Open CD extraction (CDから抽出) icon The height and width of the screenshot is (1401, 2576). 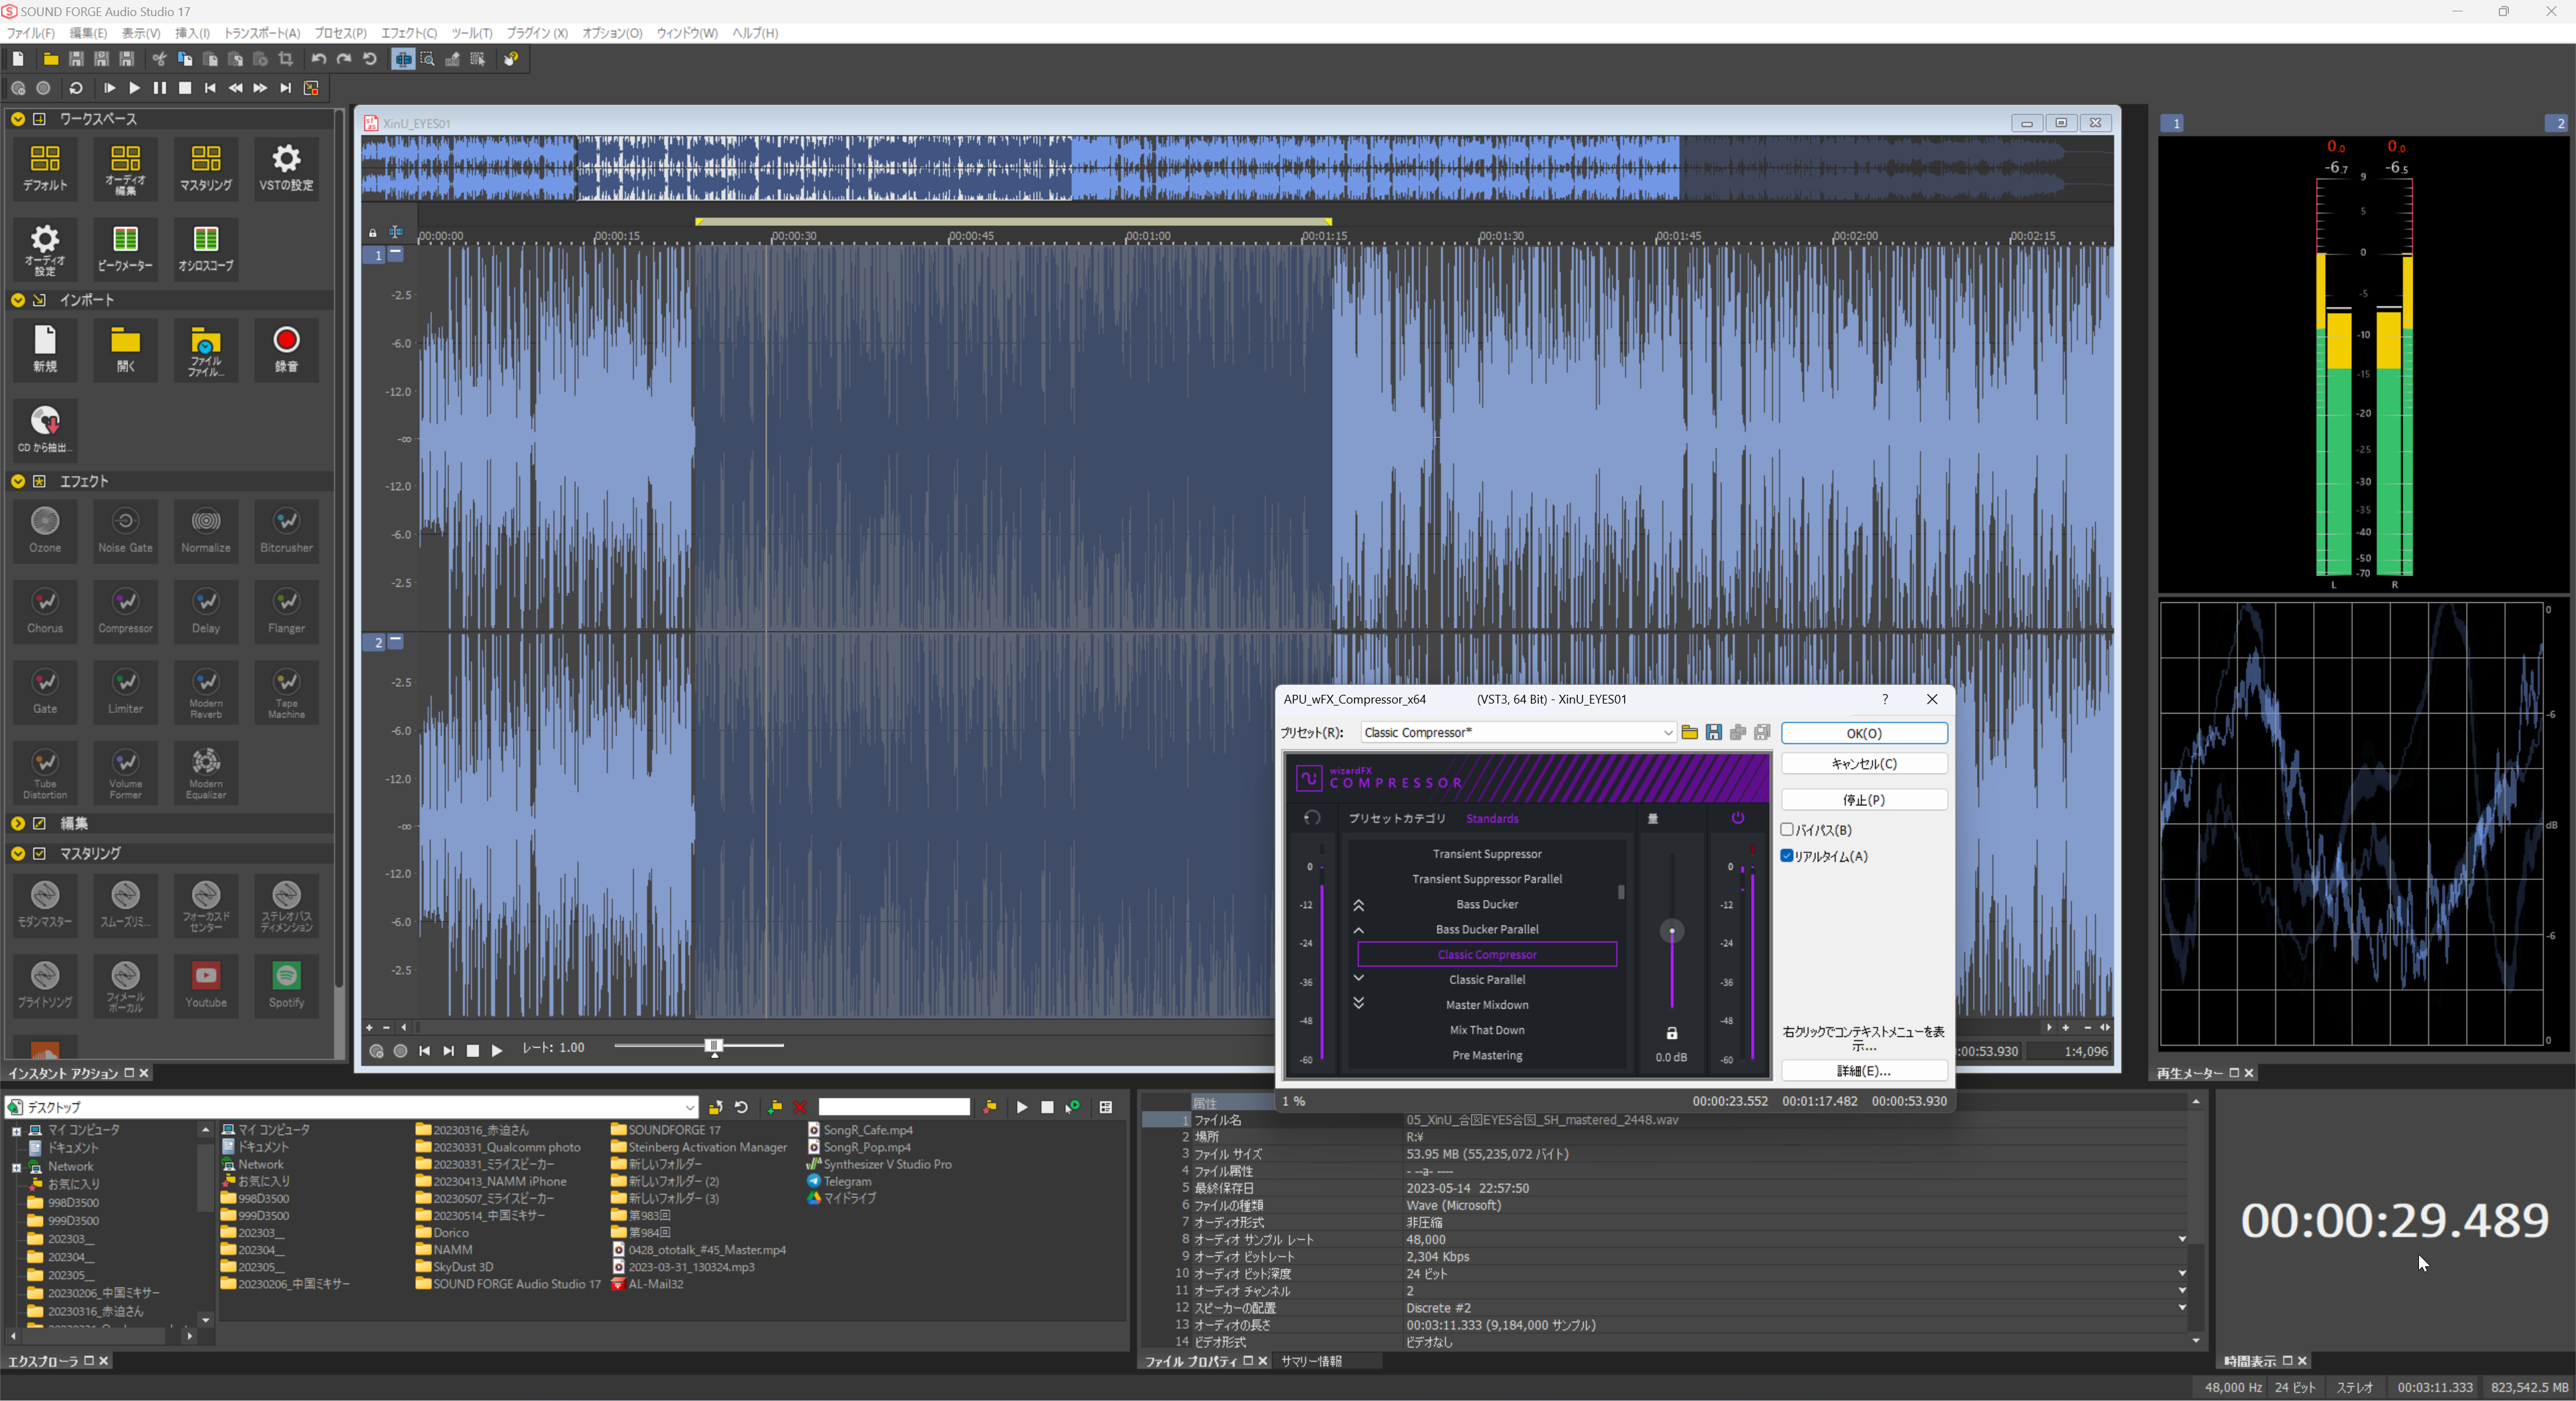pos(45,430)
